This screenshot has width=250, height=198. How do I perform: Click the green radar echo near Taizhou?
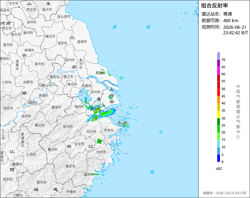(x=100, y=141)
